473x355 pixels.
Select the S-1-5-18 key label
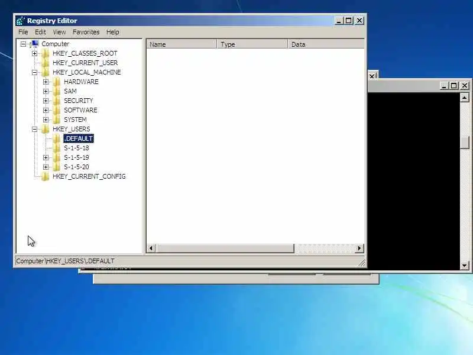pyautogui.click(x=76, y=148)
